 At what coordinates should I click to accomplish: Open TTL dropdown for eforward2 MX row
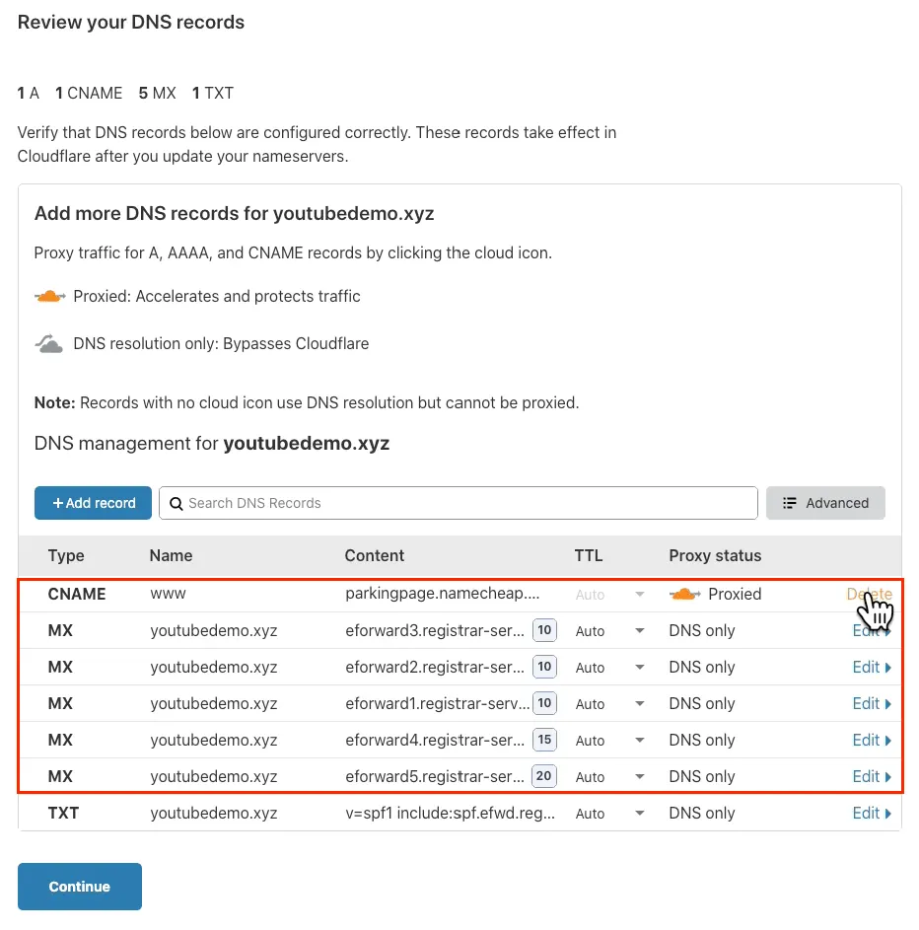tap(639, 668)
